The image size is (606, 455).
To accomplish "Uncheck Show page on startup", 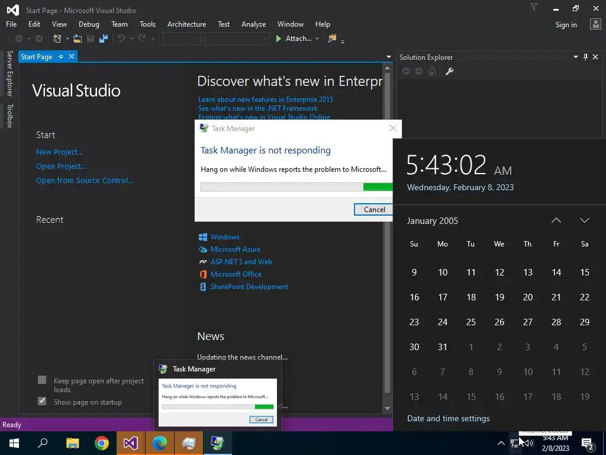I will (x=42, y=401).
